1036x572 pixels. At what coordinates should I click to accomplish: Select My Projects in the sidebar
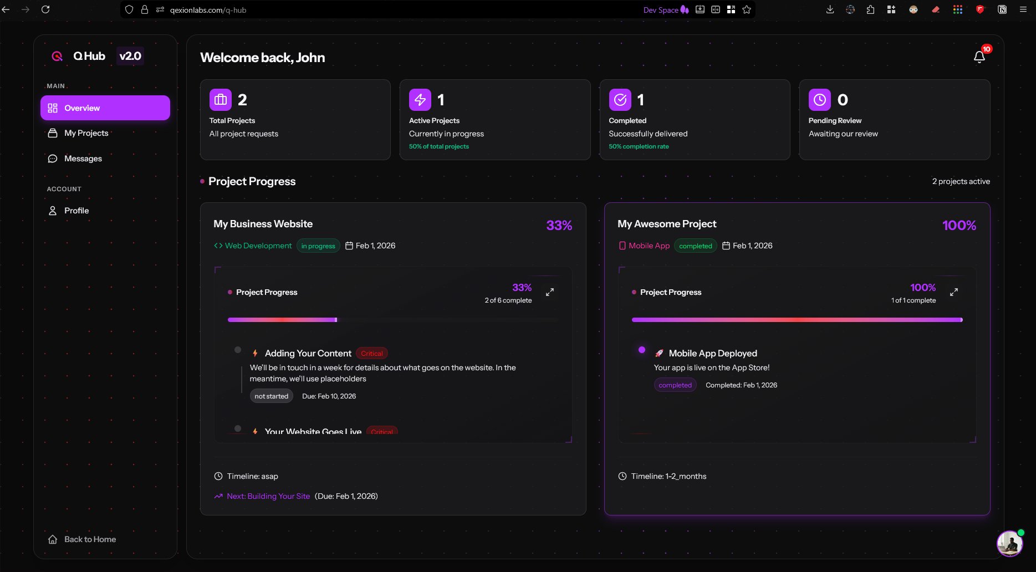coord(86,133)
